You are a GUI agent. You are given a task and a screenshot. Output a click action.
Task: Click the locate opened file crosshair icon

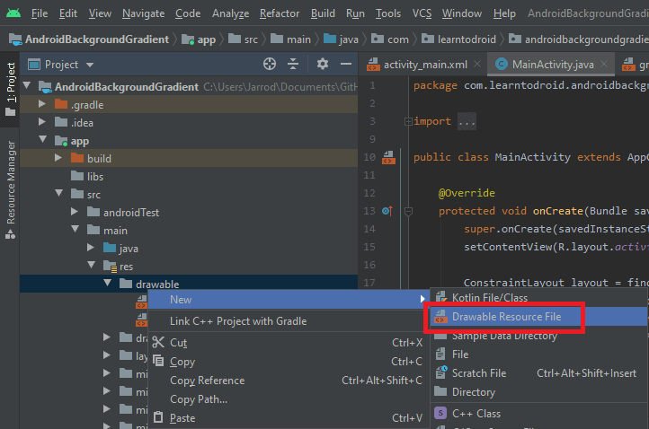point(269,65)
